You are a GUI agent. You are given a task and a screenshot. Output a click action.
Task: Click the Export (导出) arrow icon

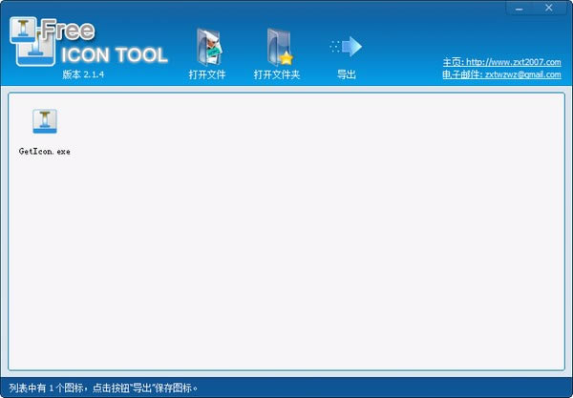[346, 47]
